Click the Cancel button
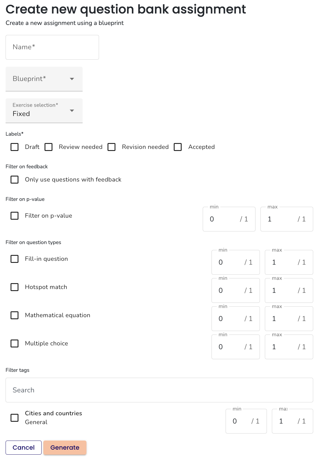The height and width of the screenshot is (457, 317). 23,448
